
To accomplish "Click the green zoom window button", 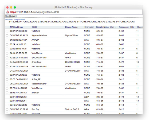I will tap(15, 7).
